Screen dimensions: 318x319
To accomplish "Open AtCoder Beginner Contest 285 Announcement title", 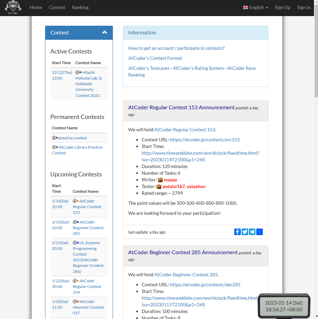I will pyautogui.click(x=183, y=253).
